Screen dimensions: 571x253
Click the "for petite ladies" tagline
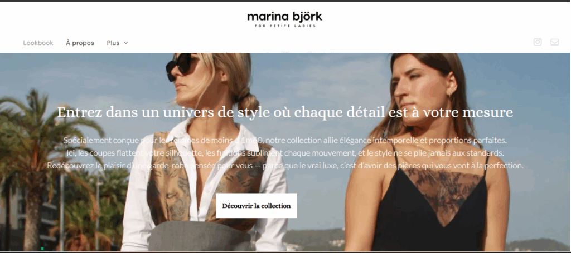click(285, 26)
